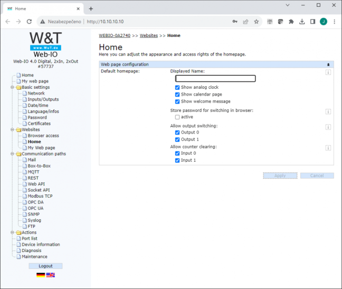Click the share page icon in address bar
The height and width of the screenshot is (289, 342).
(245, 22)
